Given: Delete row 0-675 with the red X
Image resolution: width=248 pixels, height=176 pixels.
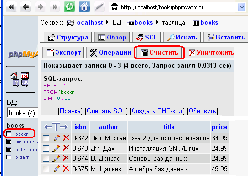Looking at the screenshot, I should [66, 169].
